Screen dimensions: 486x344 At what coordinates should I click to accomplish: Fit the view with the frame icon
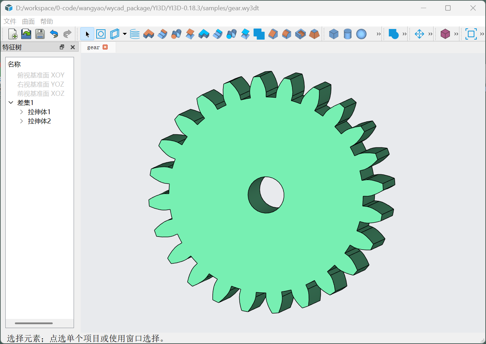[x=471, y=34]
